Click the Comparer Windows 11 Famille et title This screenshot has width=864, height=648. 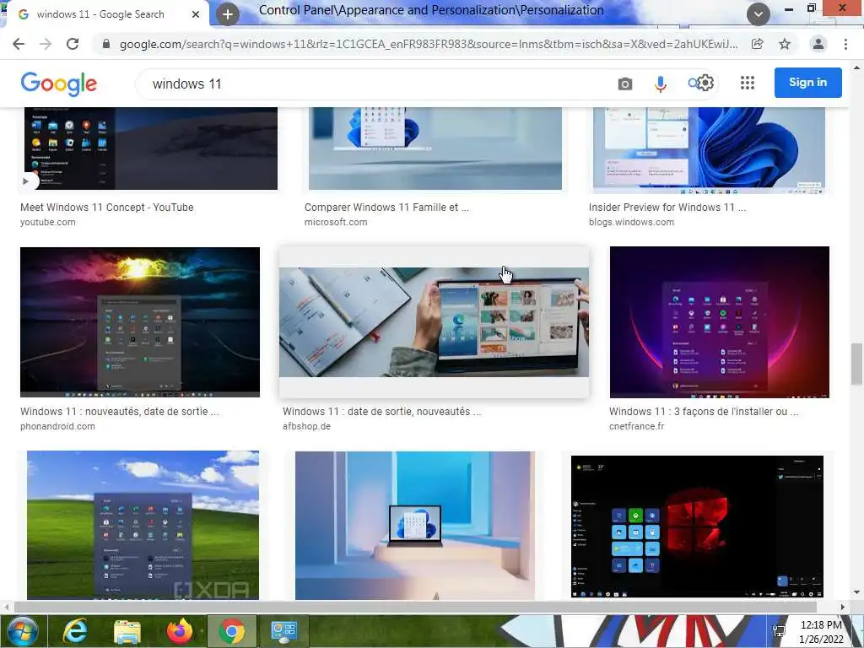tap(386, 208)
